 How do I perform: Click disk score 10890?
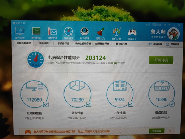(162, 100)
